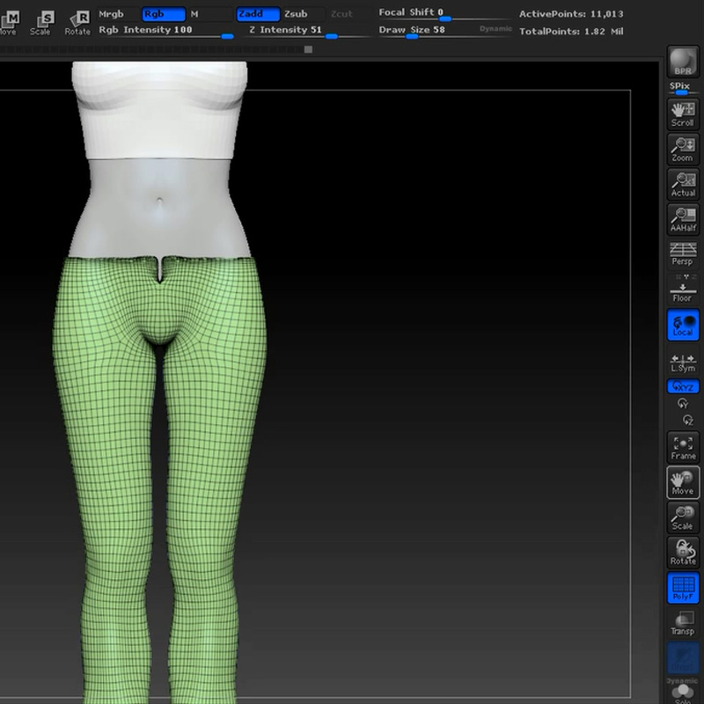Click the Draw Size slider
This screenshot has width=704, height=704.
tap(444, 31)
